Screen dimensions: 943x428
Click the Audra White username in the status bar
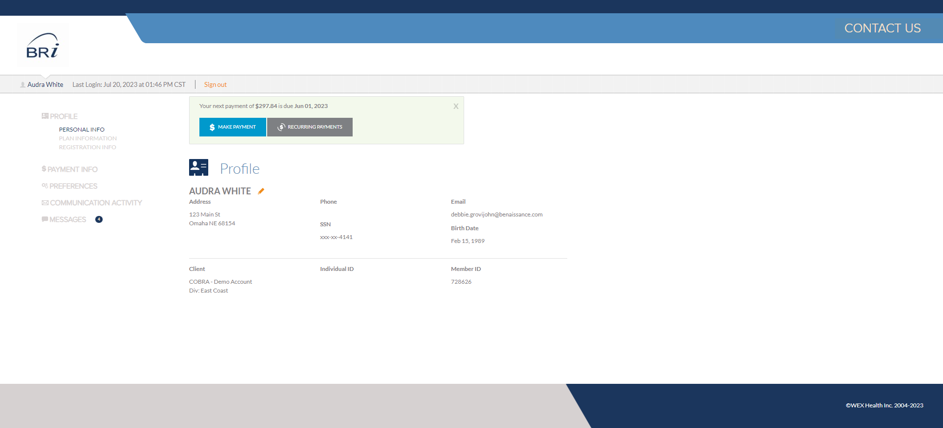click(45, 84)
